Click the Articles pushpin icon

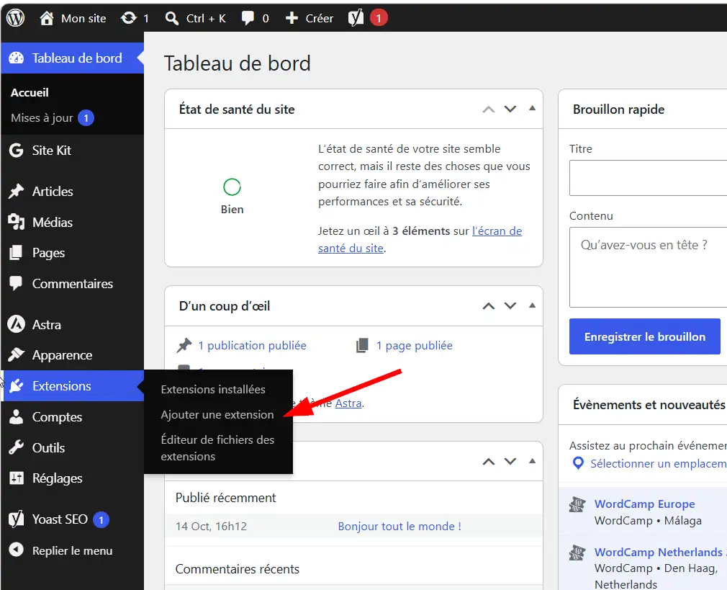[x=17, y=191]
